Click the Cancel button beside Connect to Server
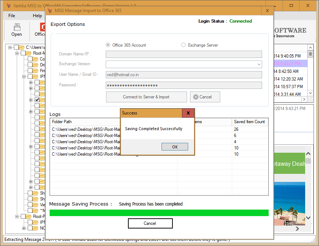 click(x=205, y=97)
